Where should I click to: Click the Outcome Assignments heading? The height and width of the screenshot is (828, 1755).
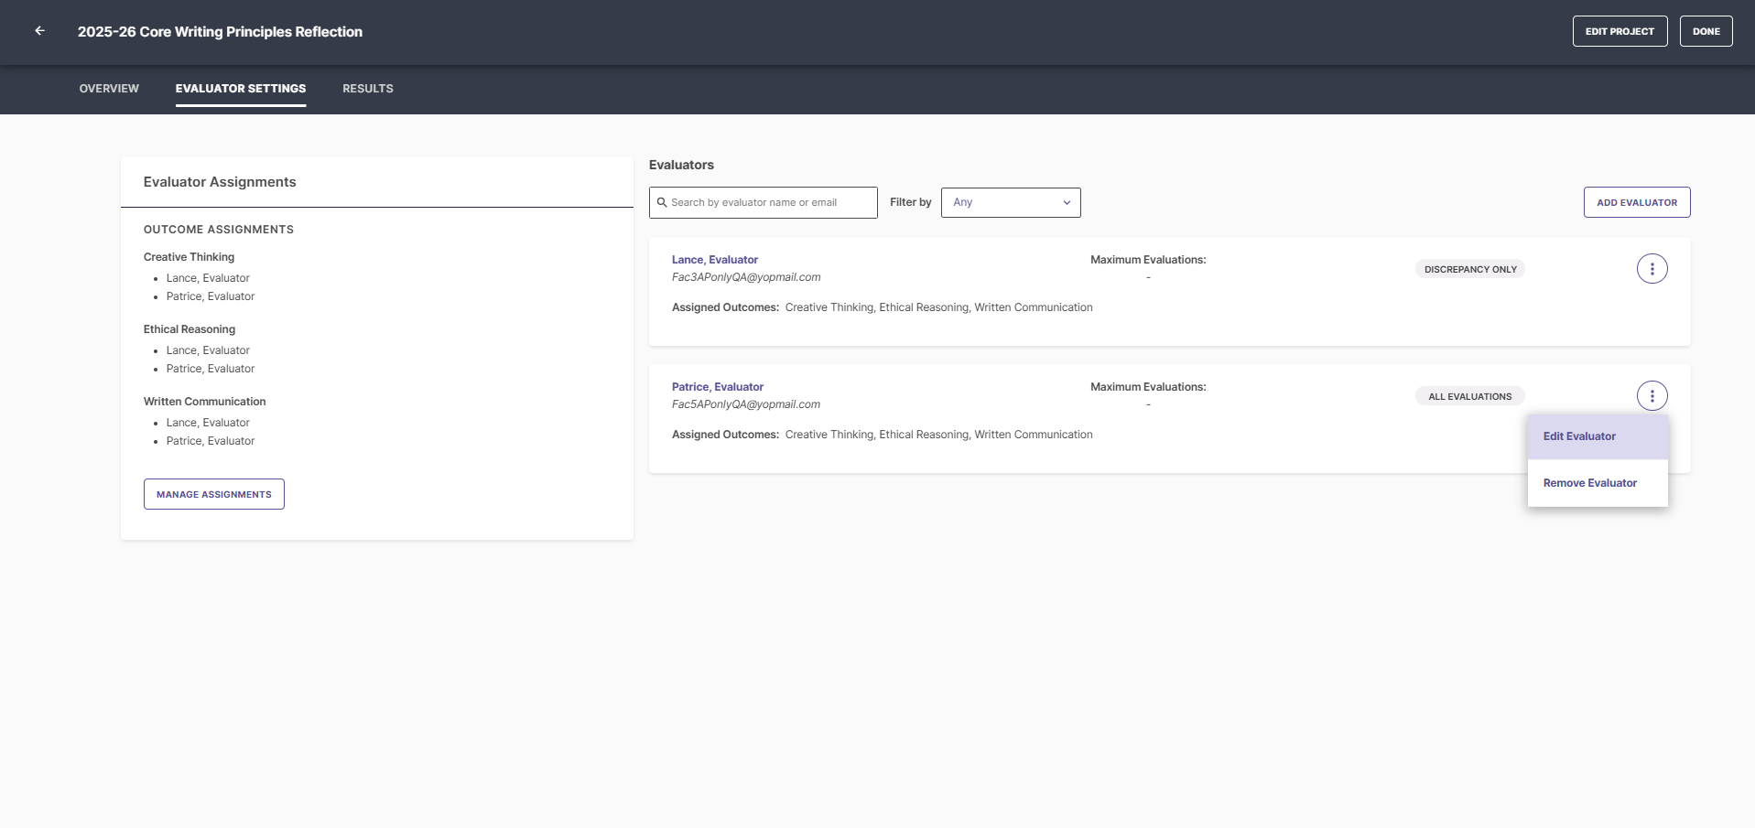(x=219, y=230)
